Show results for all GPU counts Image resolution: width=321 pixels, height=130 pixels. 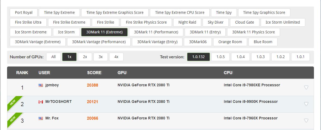[53, 57]
